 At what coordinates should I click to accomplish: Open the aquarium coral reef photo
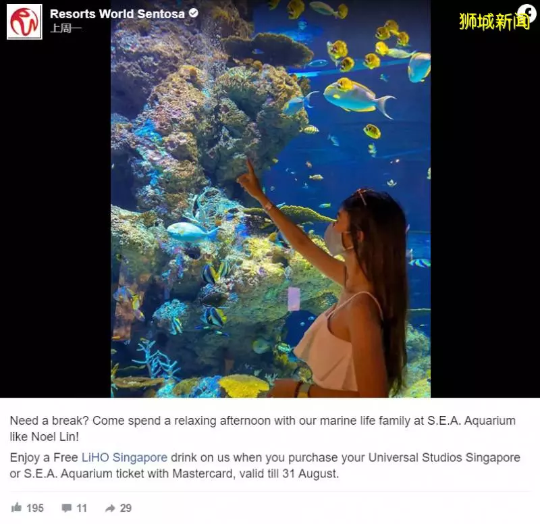pos(271,199)
